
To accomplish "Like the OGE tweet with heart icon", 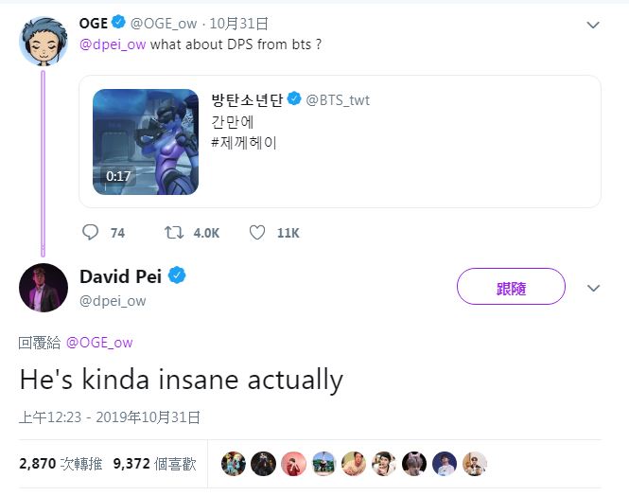I will (x=257, y=232).
